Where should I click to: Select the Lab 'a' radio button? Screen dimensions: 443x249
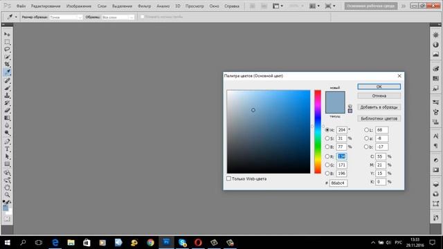[x=366, y=138]
